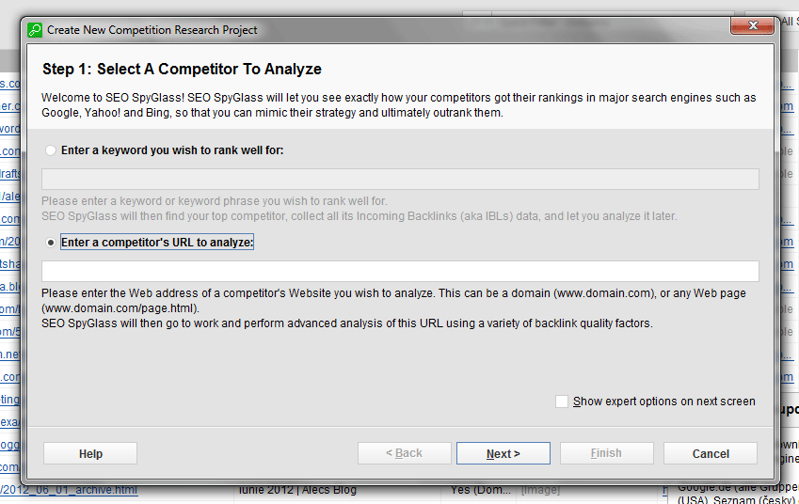Click the '[image]' anchor cell

point(540,490)
